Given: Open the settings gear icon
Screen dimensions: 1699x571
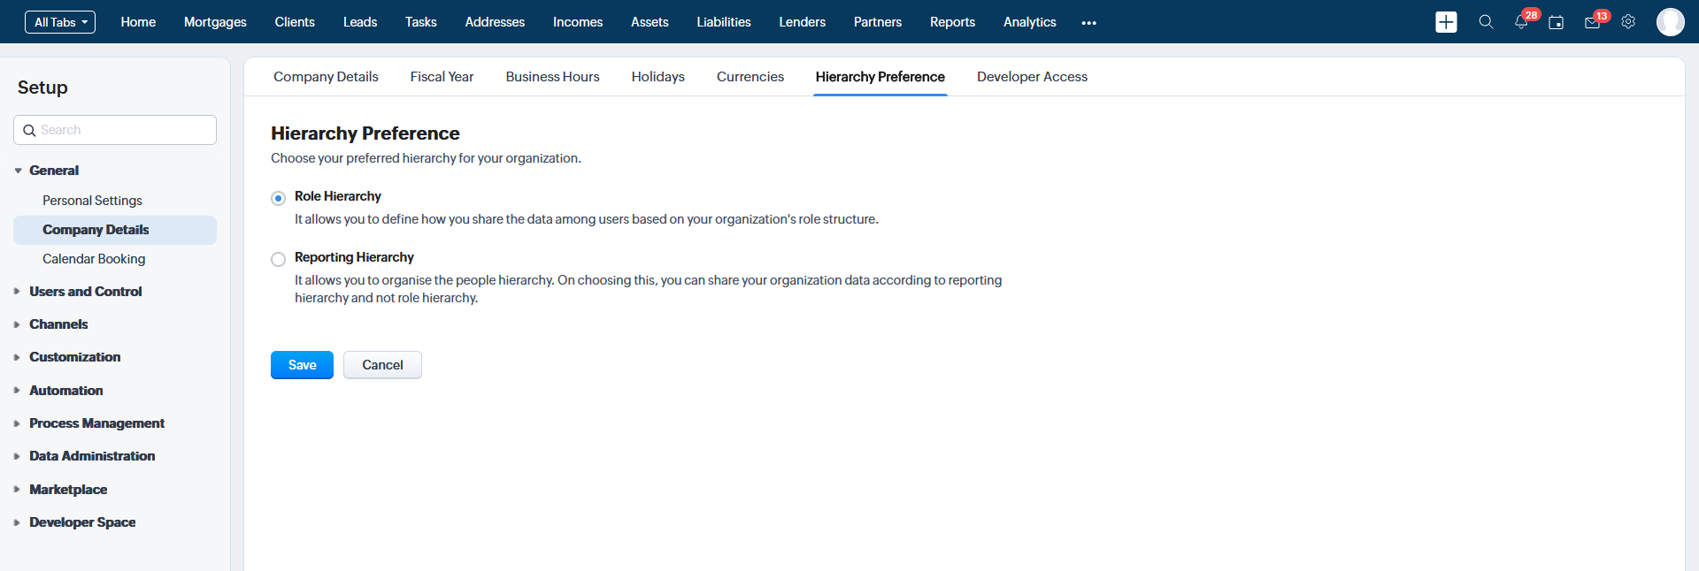Looking at the screenshot, I should pyautogui.click(x=1628, y=22).
